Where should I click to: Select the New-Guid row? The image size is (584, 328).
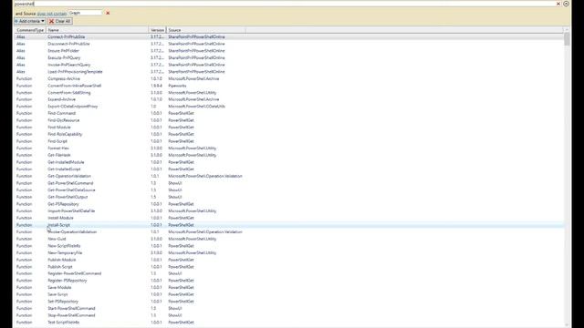(289, 239)
